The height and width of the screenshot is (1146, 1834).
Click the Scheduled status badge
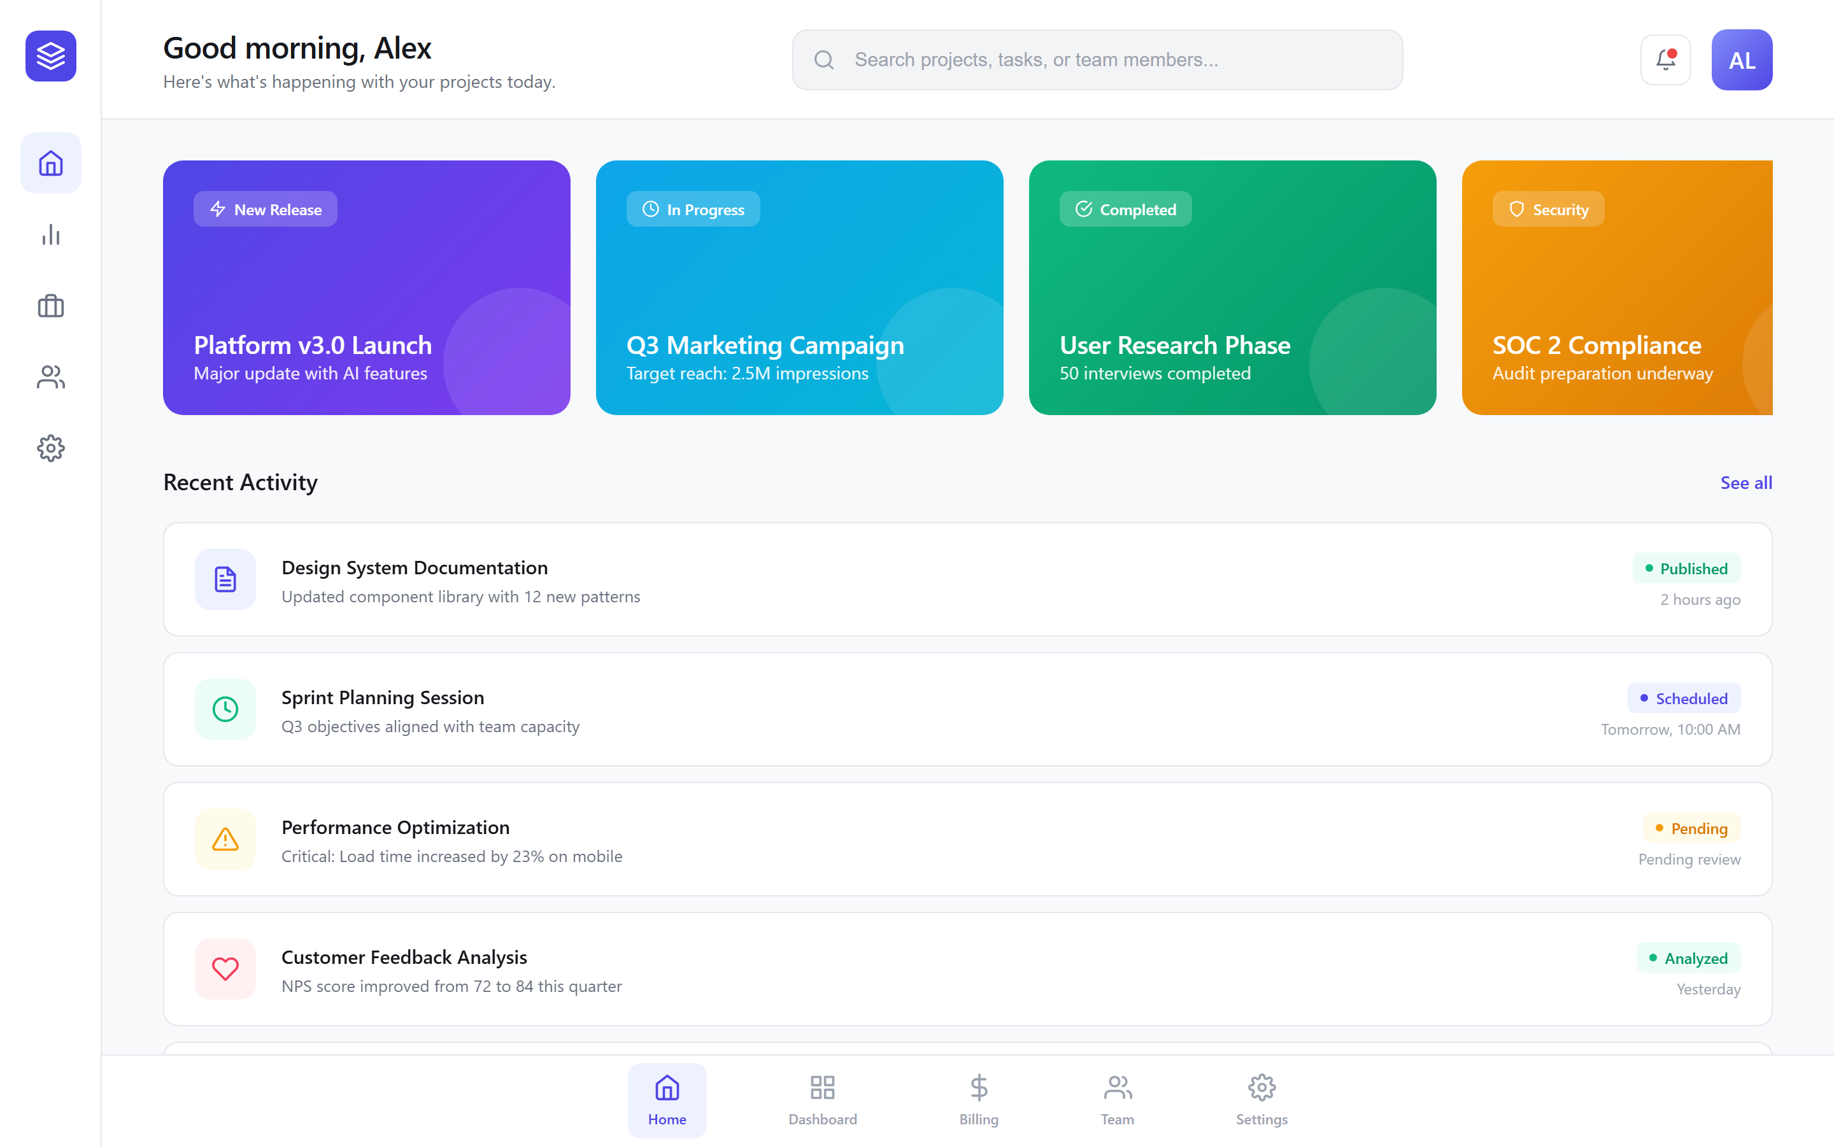point(1684,698)
